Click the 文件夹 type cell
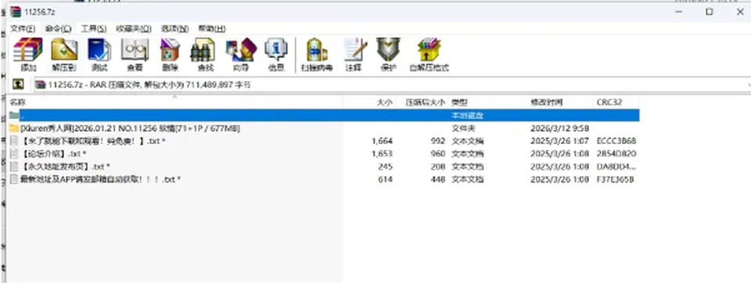The height and width of the screenshot is (284, 751). [x=464, y=128]
